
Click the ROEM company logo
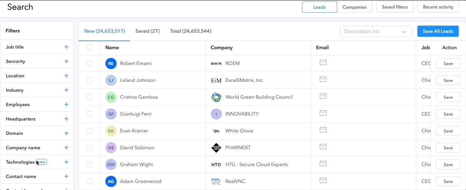[216, 63]
